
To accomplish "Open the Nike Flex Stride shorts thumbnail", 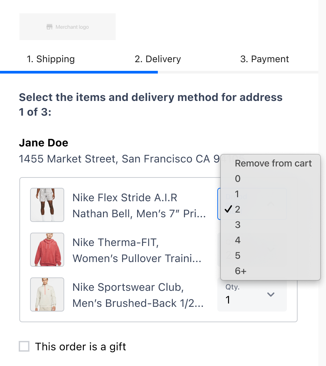I will [47, 205].
